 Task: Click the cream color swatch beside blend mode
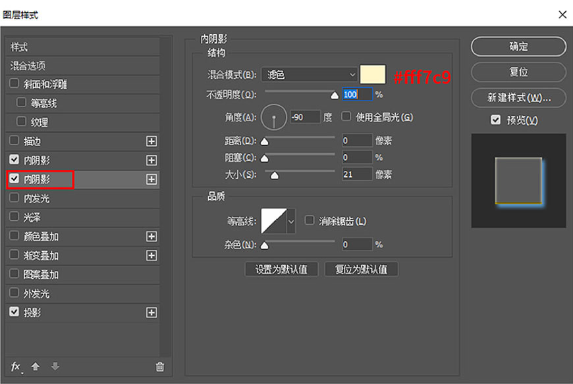click(x=373, y=74)
